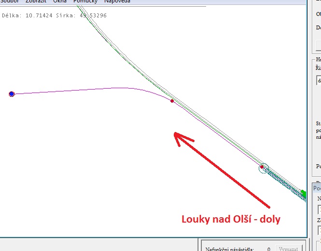Open the Nápověda menu
Viewport: 321px width, 251px height.
tap(117, 1)
